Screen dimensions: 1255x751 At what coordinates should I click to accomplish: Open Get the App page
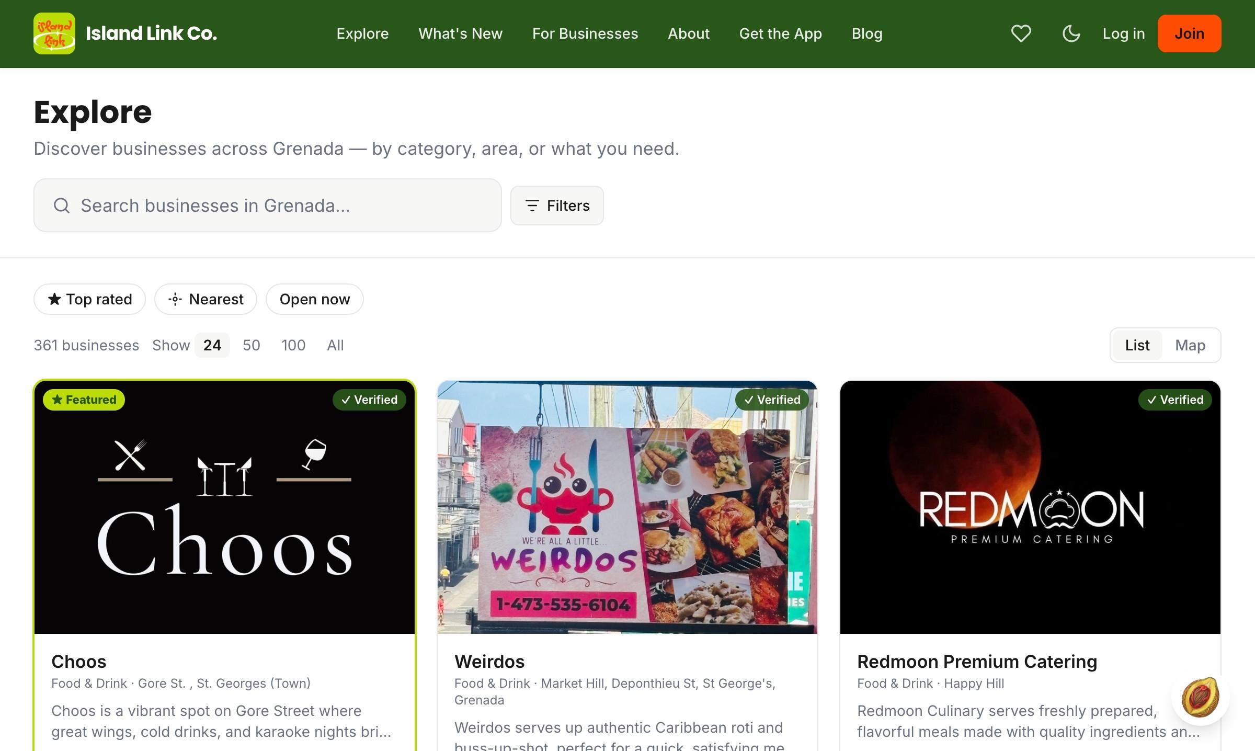(x=780, y=33)
